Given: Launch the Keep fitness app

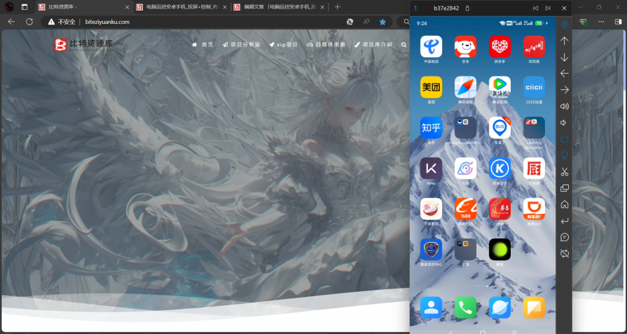Looking at the screenshot, I should coord(431,169).
